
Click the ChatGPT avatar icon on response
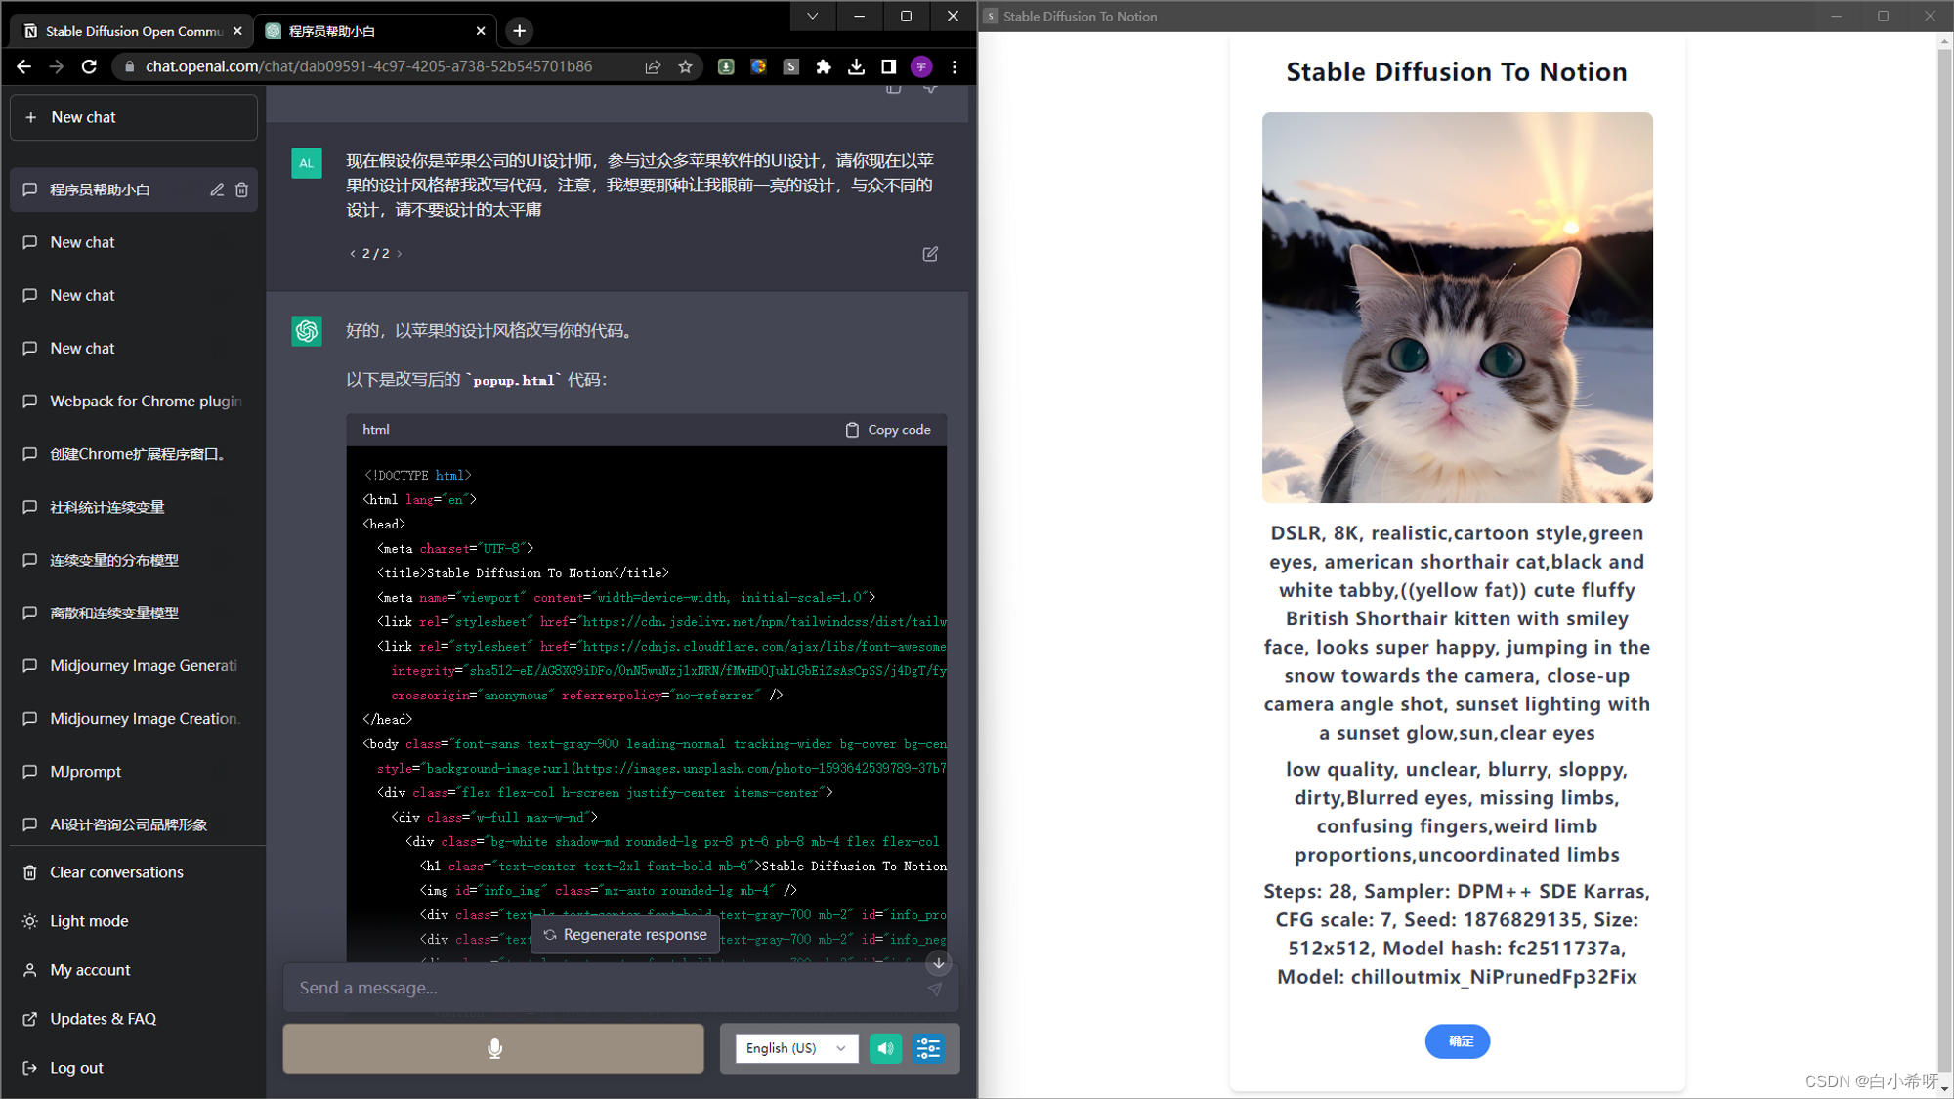pos(307,331)
